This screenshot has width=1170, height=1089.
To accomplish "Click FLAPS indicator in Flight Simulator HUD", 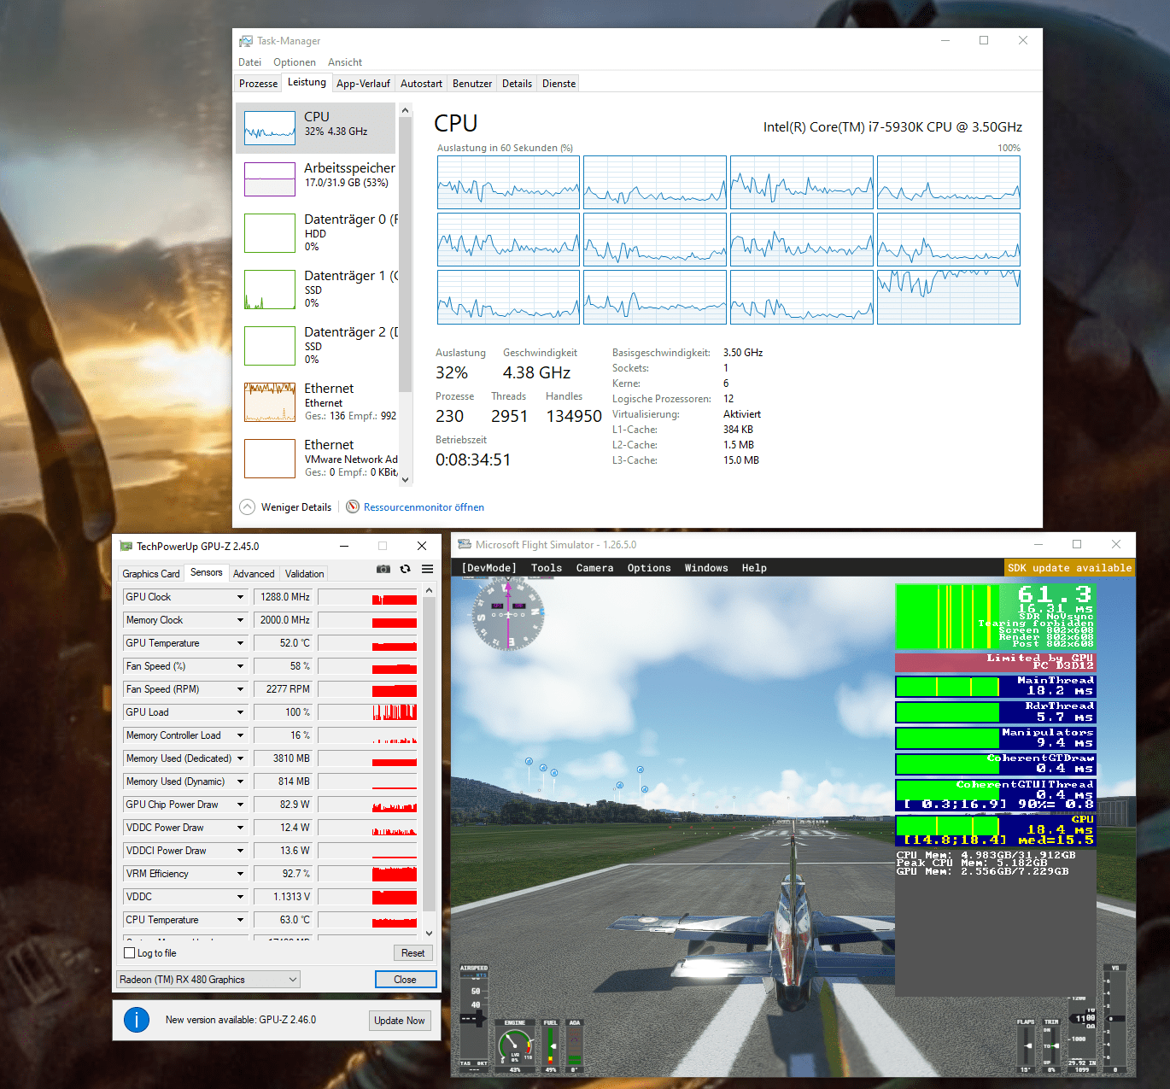I will (x=1026, y=1046).
